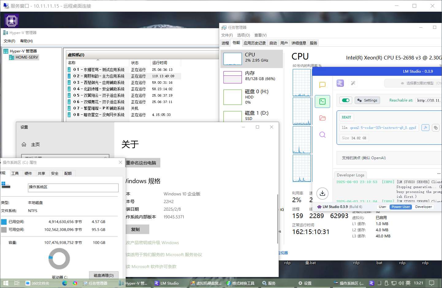
Task: Toggle the LM Studio server running switch
Action: (346, 100)
